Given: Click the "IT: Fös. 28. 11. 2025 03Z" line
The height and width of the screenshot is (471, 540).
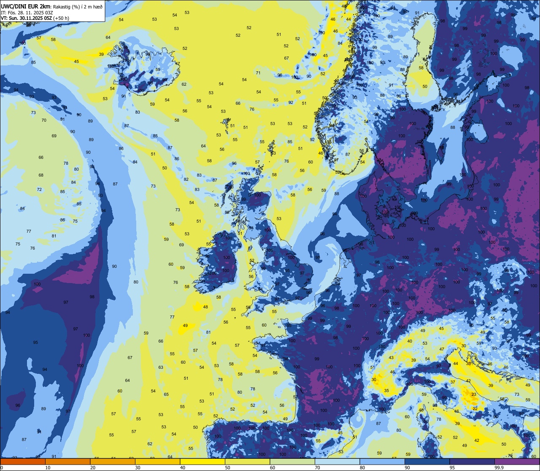Looking at the screenshot, I should 27,12.
